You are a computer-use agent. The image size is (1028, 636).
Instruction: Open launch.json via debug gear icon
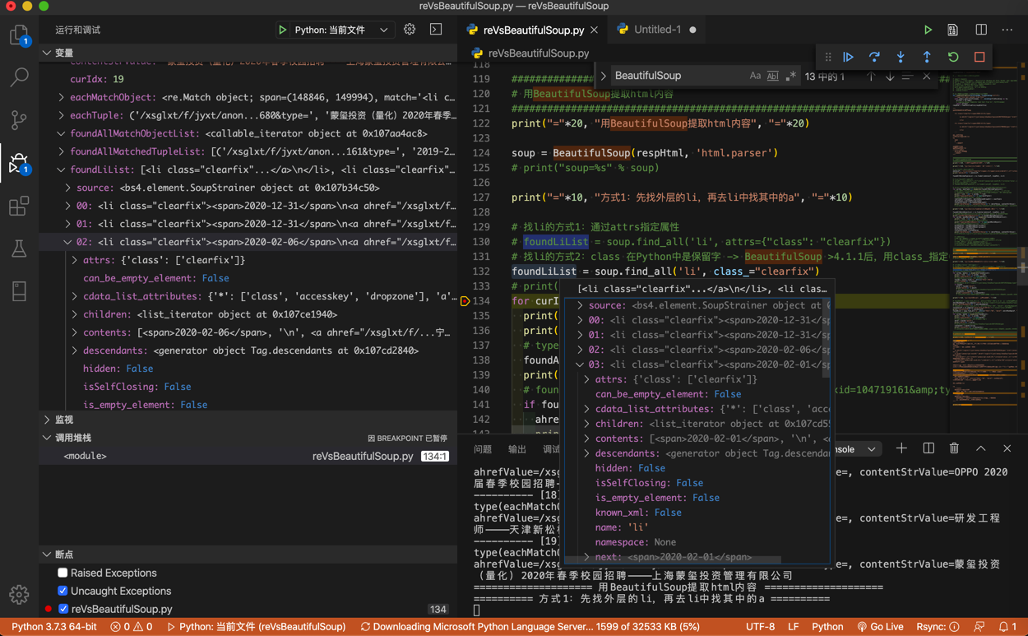(x=410, y=30)
